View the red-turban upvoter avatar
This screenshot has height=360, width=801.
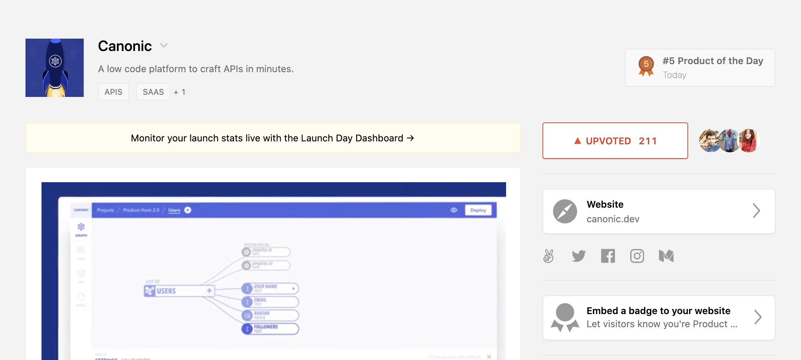[729, 141]
